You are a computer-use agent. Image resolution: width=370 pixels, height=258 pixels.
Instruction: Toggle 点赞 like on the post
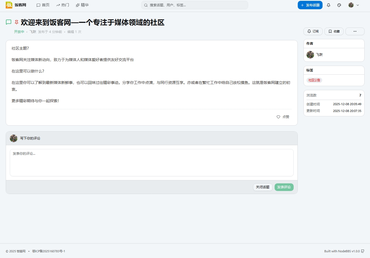pos(283,117)
